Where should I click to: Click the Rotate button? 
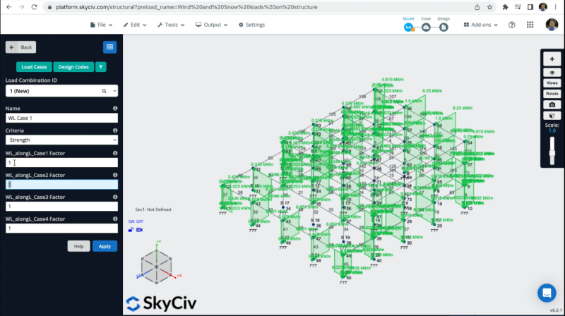click(552, 94)
